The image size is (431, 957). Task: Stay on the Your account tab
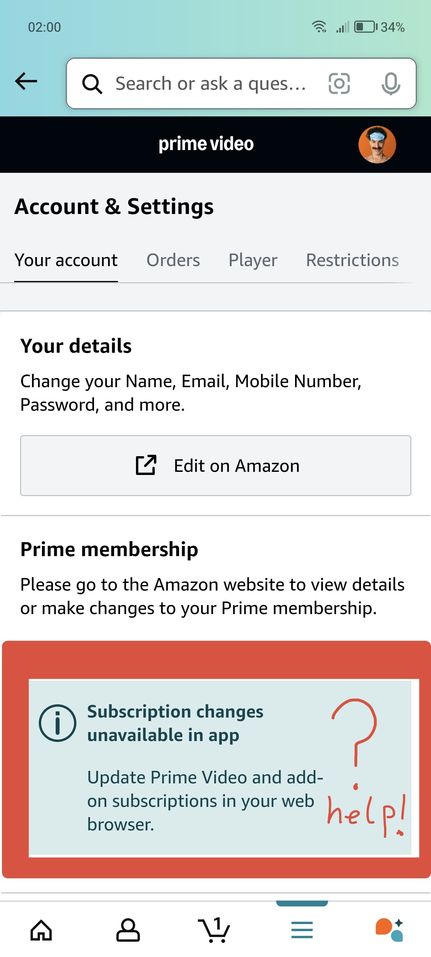(66, 260)
